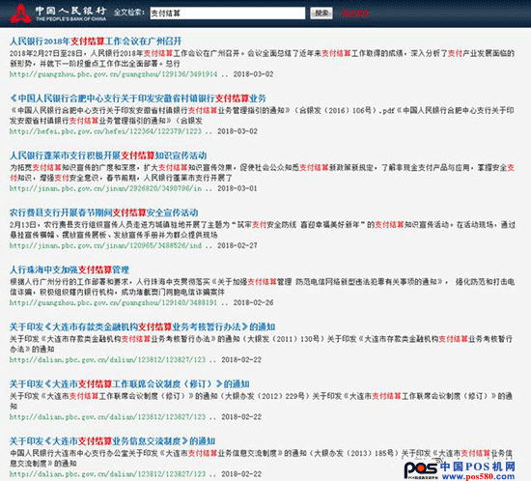This screenshot has height=481, width=531.
Task: Open result about 合肥中心支行安徽省村镇银行支付结算业务
Action: click(138, 99)
